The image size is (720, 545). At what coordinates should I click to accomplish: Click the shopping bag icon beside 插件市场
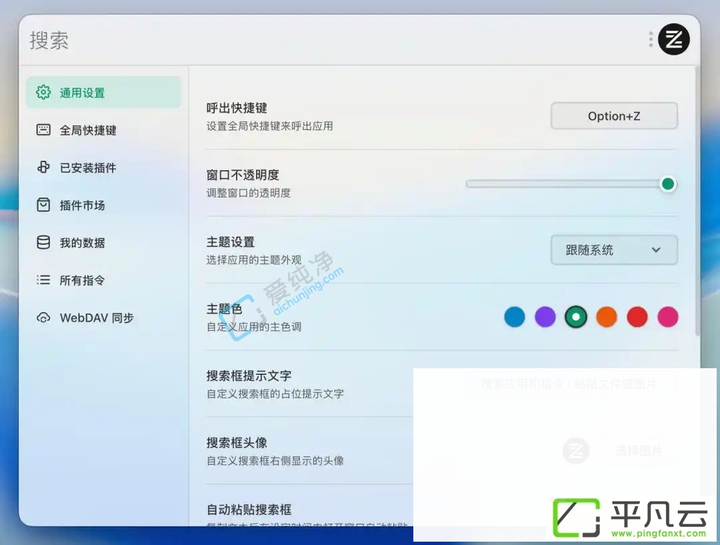(x=43, y=205)
